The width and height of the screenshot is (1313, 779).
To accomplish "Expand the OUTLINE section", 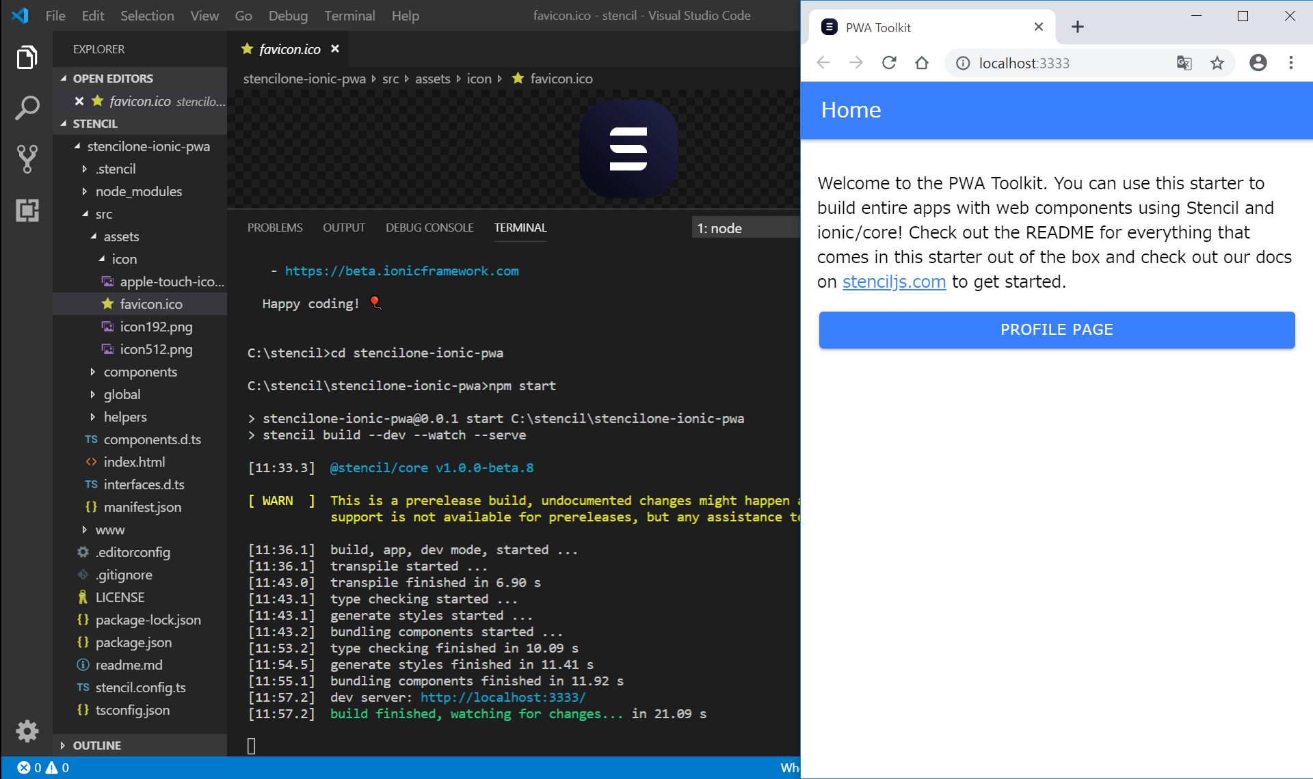I will [96, 746].
